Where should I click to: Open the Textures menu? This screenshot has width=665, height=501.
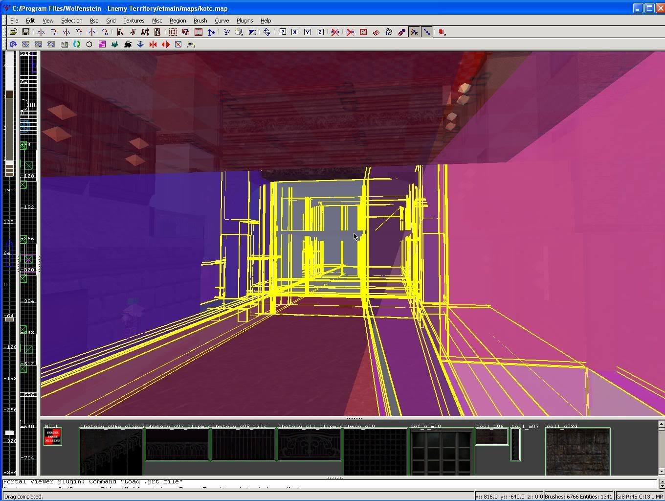coord(133,21)
